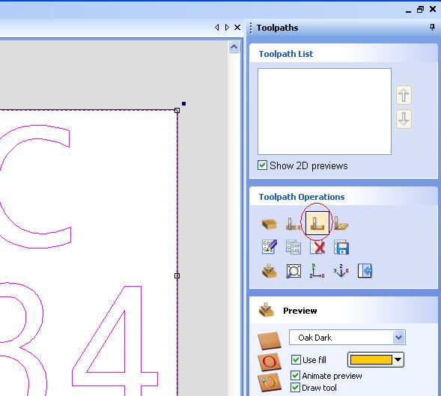441x396 pixels.
Task: Click the Copy Toolpath icon
Action: pos(293,247)
